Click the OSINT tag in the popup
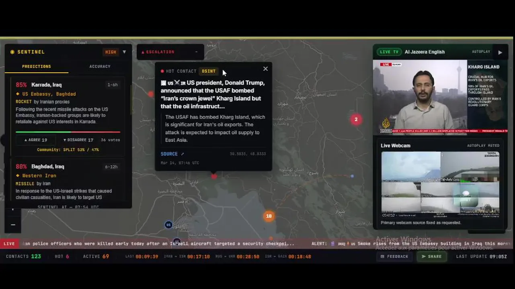 (x=209, y=71)
